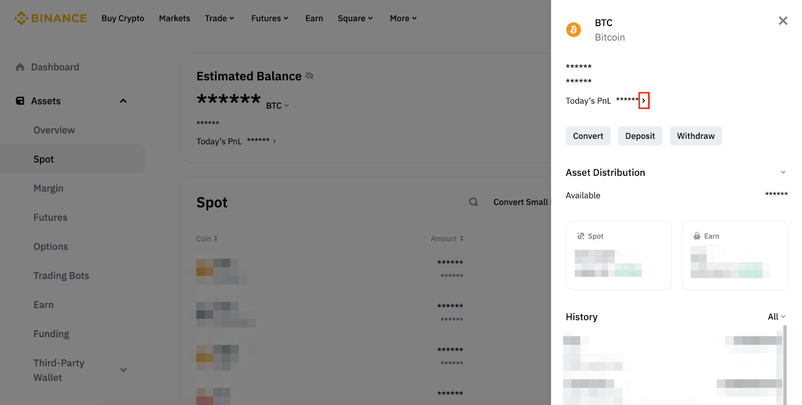Collapse the Asset Distribution section
802x405 pixels.
click(x=782, y=173)
